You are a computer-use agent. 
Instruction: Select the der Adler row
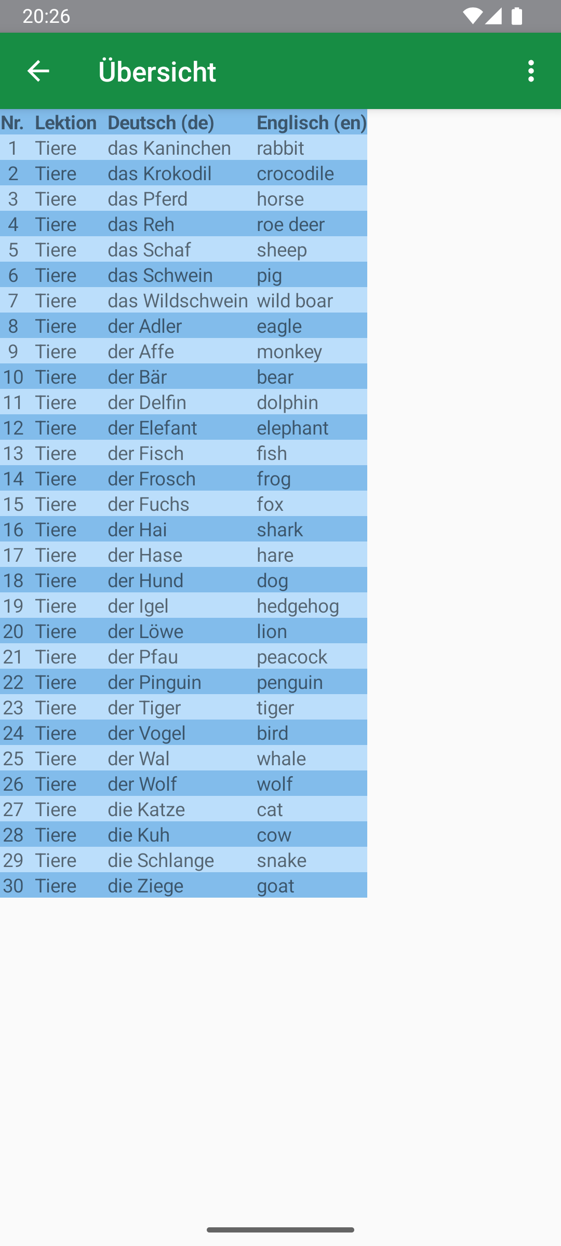[x=145, y=326]
